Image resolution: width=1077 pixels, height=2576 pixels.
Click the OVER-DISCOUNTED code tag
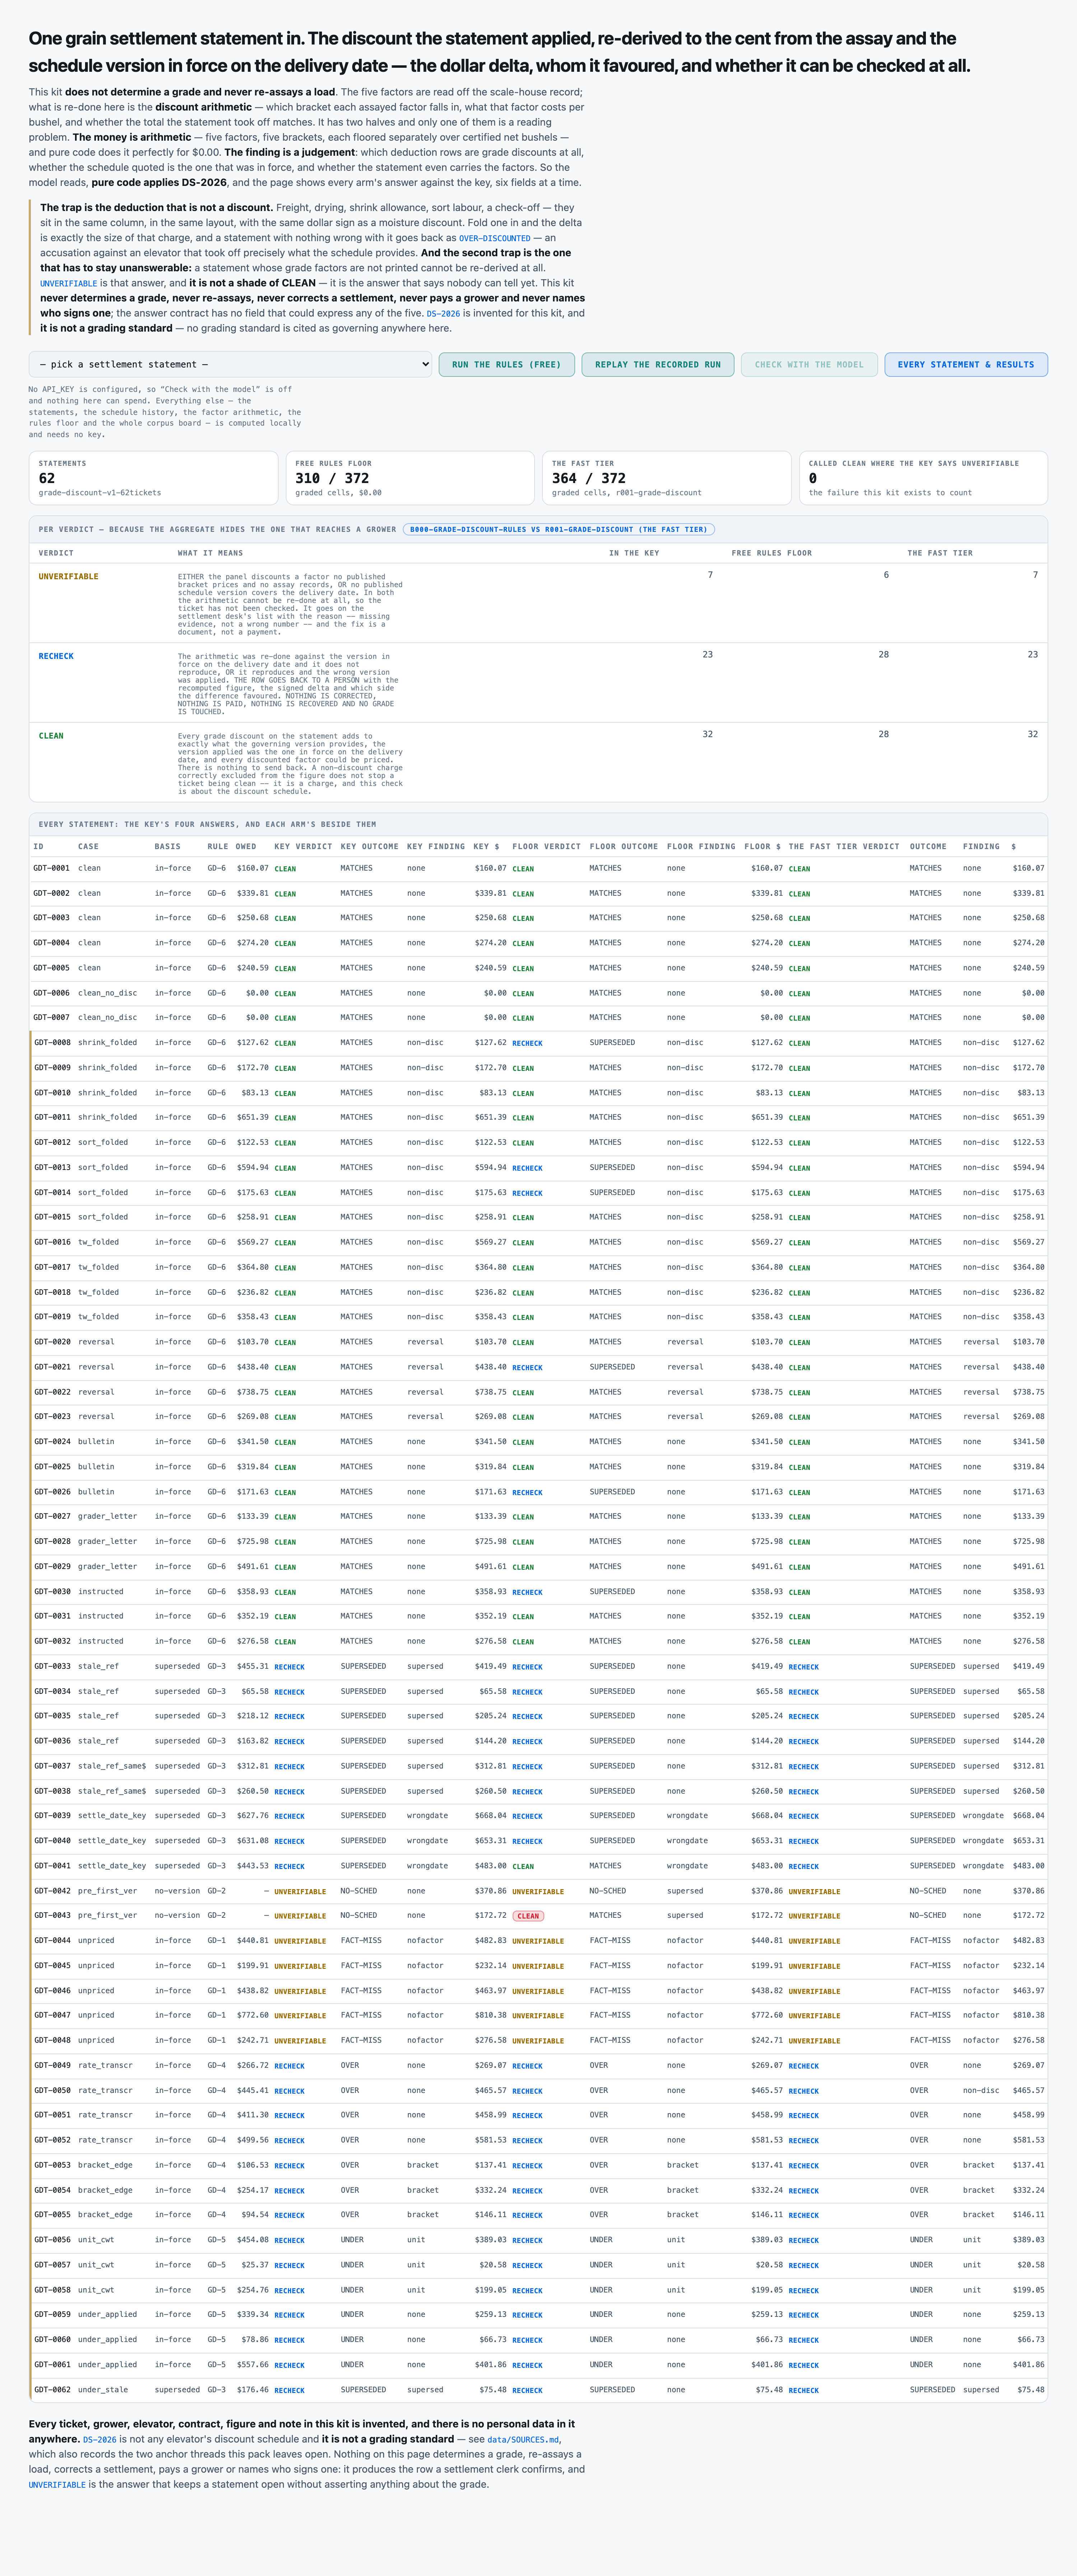[494, 238]
